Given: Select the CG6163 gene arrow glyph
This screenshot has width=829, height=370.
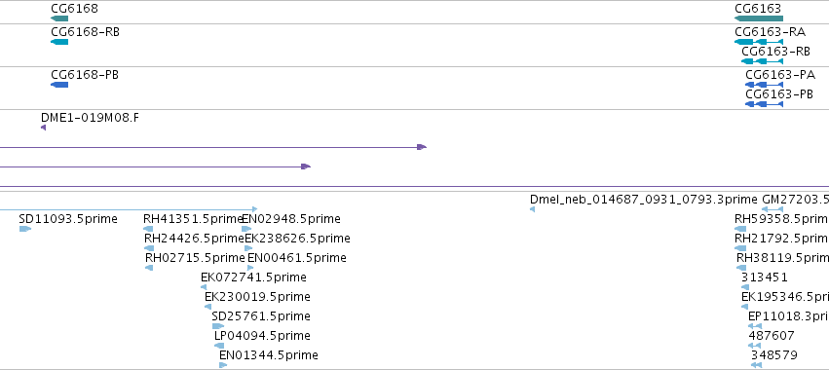Looking at the screenshot, I should tap(759, 18).
